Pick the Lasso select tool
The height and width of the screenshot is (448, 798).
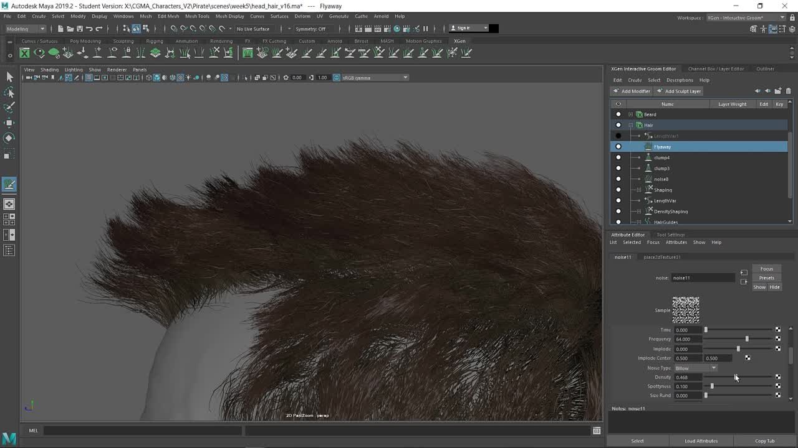click(9, 93)
